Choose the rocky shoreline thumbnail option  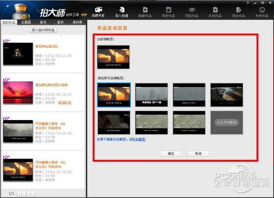pos(227,95)
